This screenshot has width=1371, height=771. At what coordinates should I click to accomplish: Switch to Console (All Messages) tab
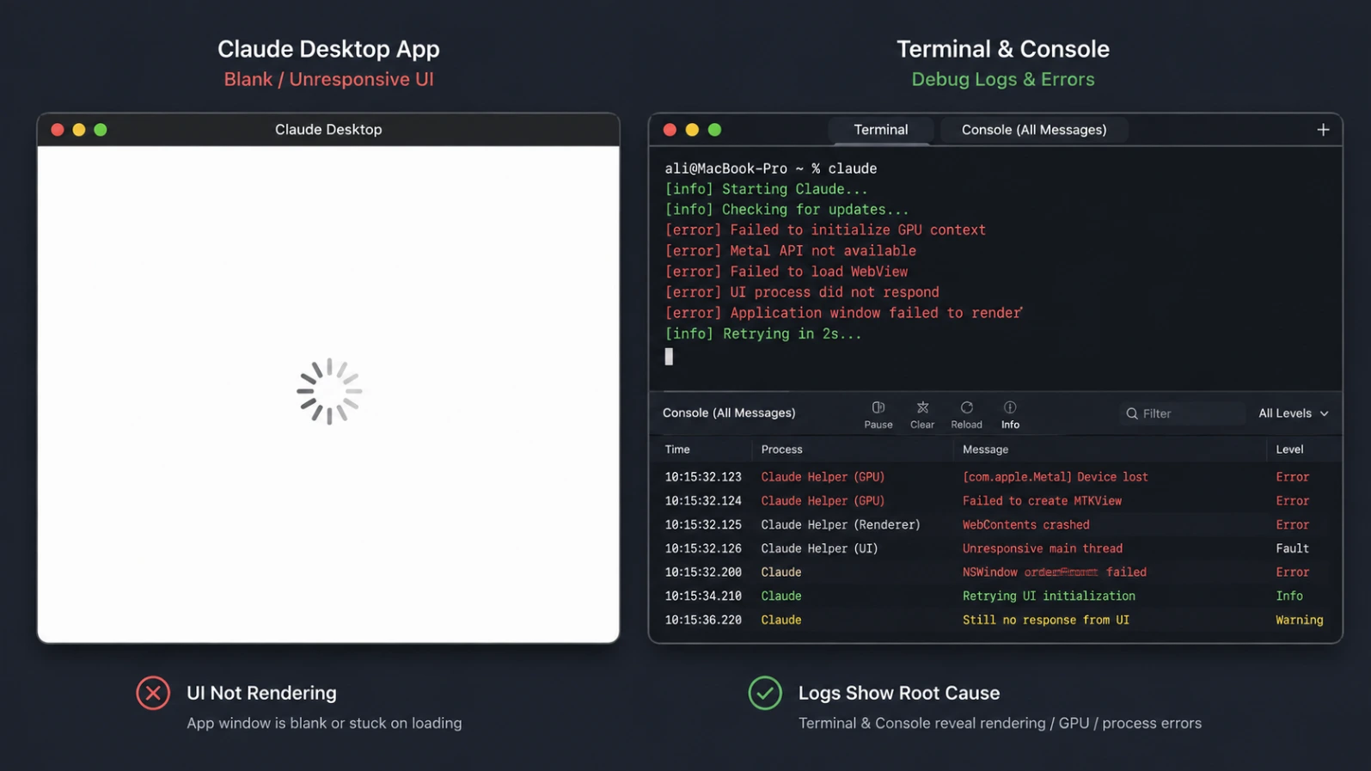pyautogui.click(x=1034, y=130)
